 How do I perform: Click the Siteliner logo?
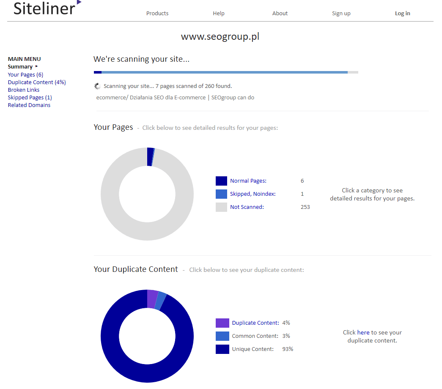coord(47,8)
